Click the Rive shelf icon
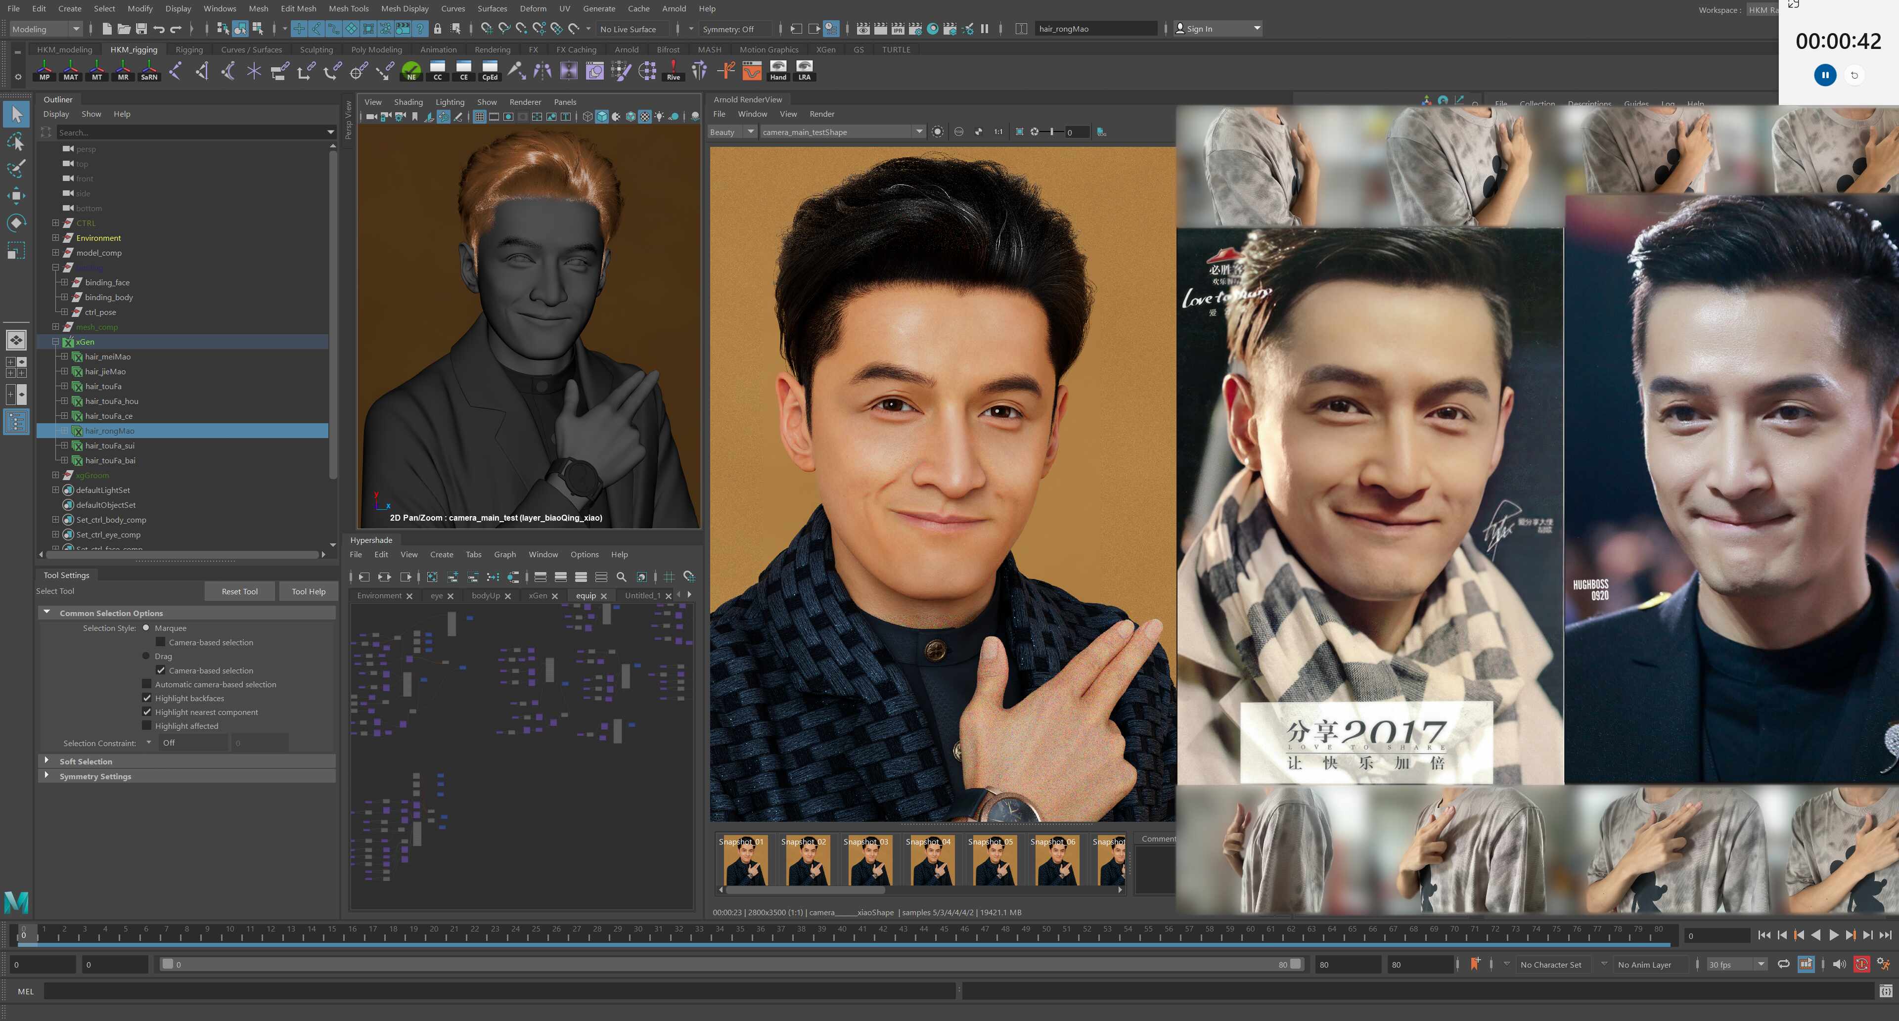The width and height of the screenshot is (1899, 1021). point(673,71)
